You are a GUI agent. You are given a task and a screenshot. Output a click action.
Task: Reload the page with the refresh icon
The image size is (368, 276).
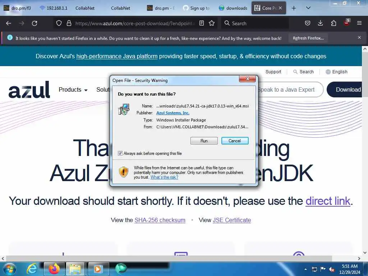pos(34,23)
